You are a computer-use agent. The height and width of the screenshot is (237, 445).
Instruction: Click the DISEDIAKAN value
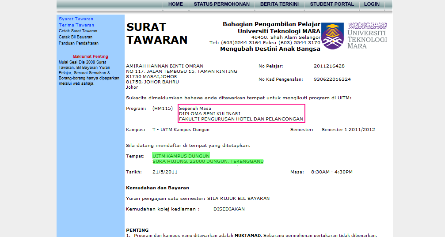[x=229, y=209]
